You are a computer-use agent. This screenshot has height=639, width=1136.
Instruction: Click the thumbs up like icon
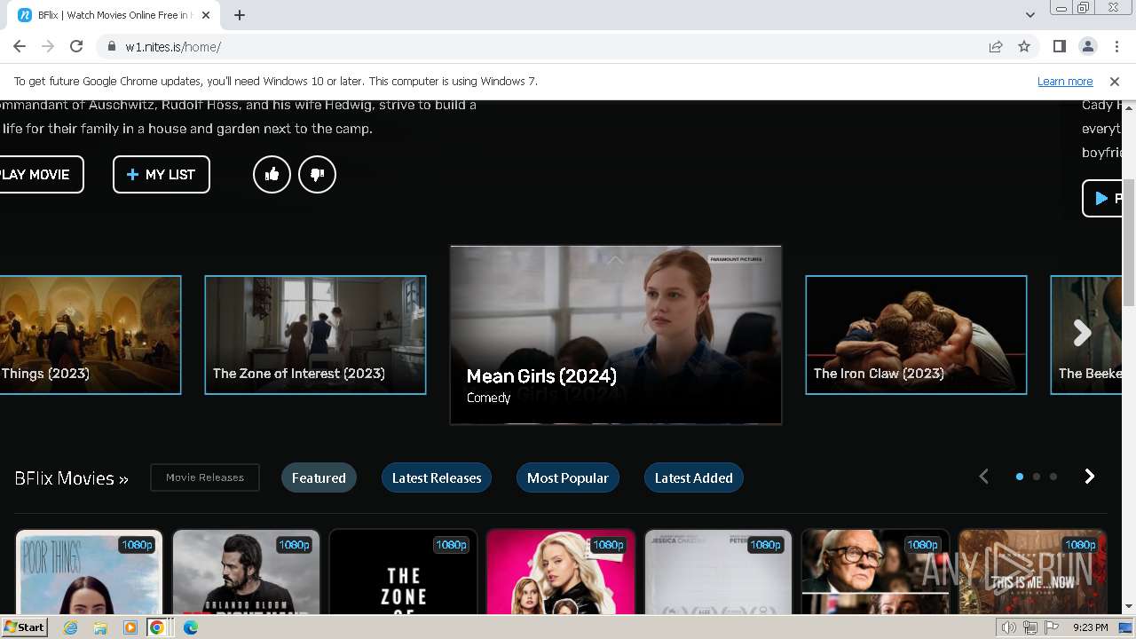[272, 175]
